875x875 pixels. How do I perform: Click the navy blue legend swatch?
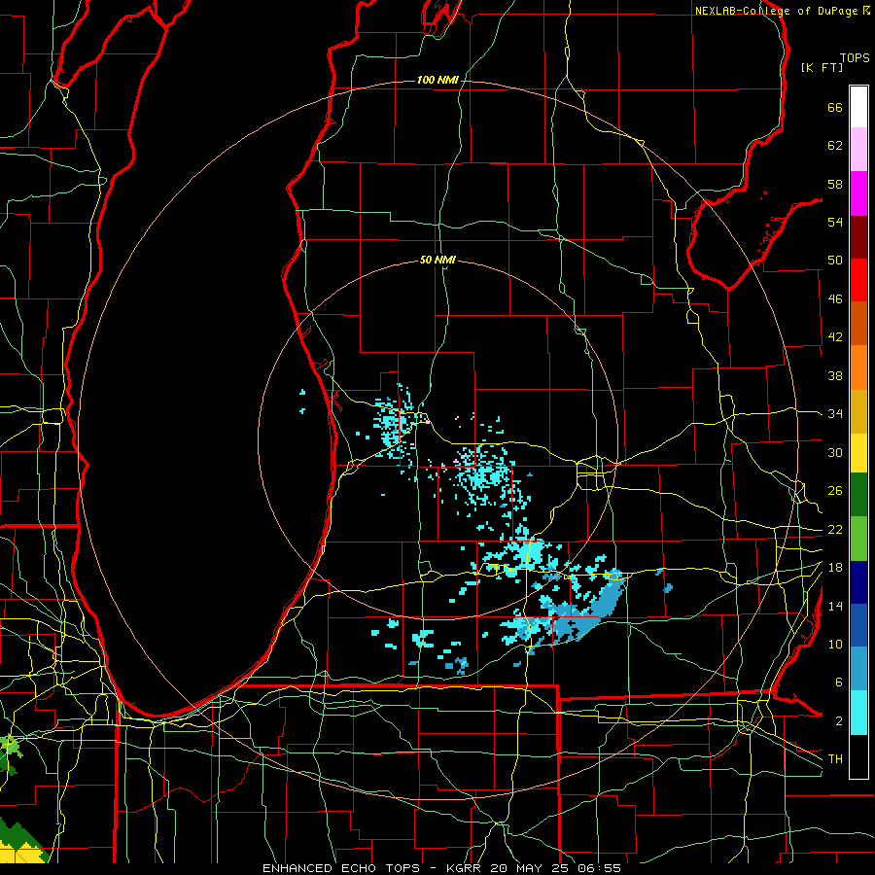tap(858, 582)
